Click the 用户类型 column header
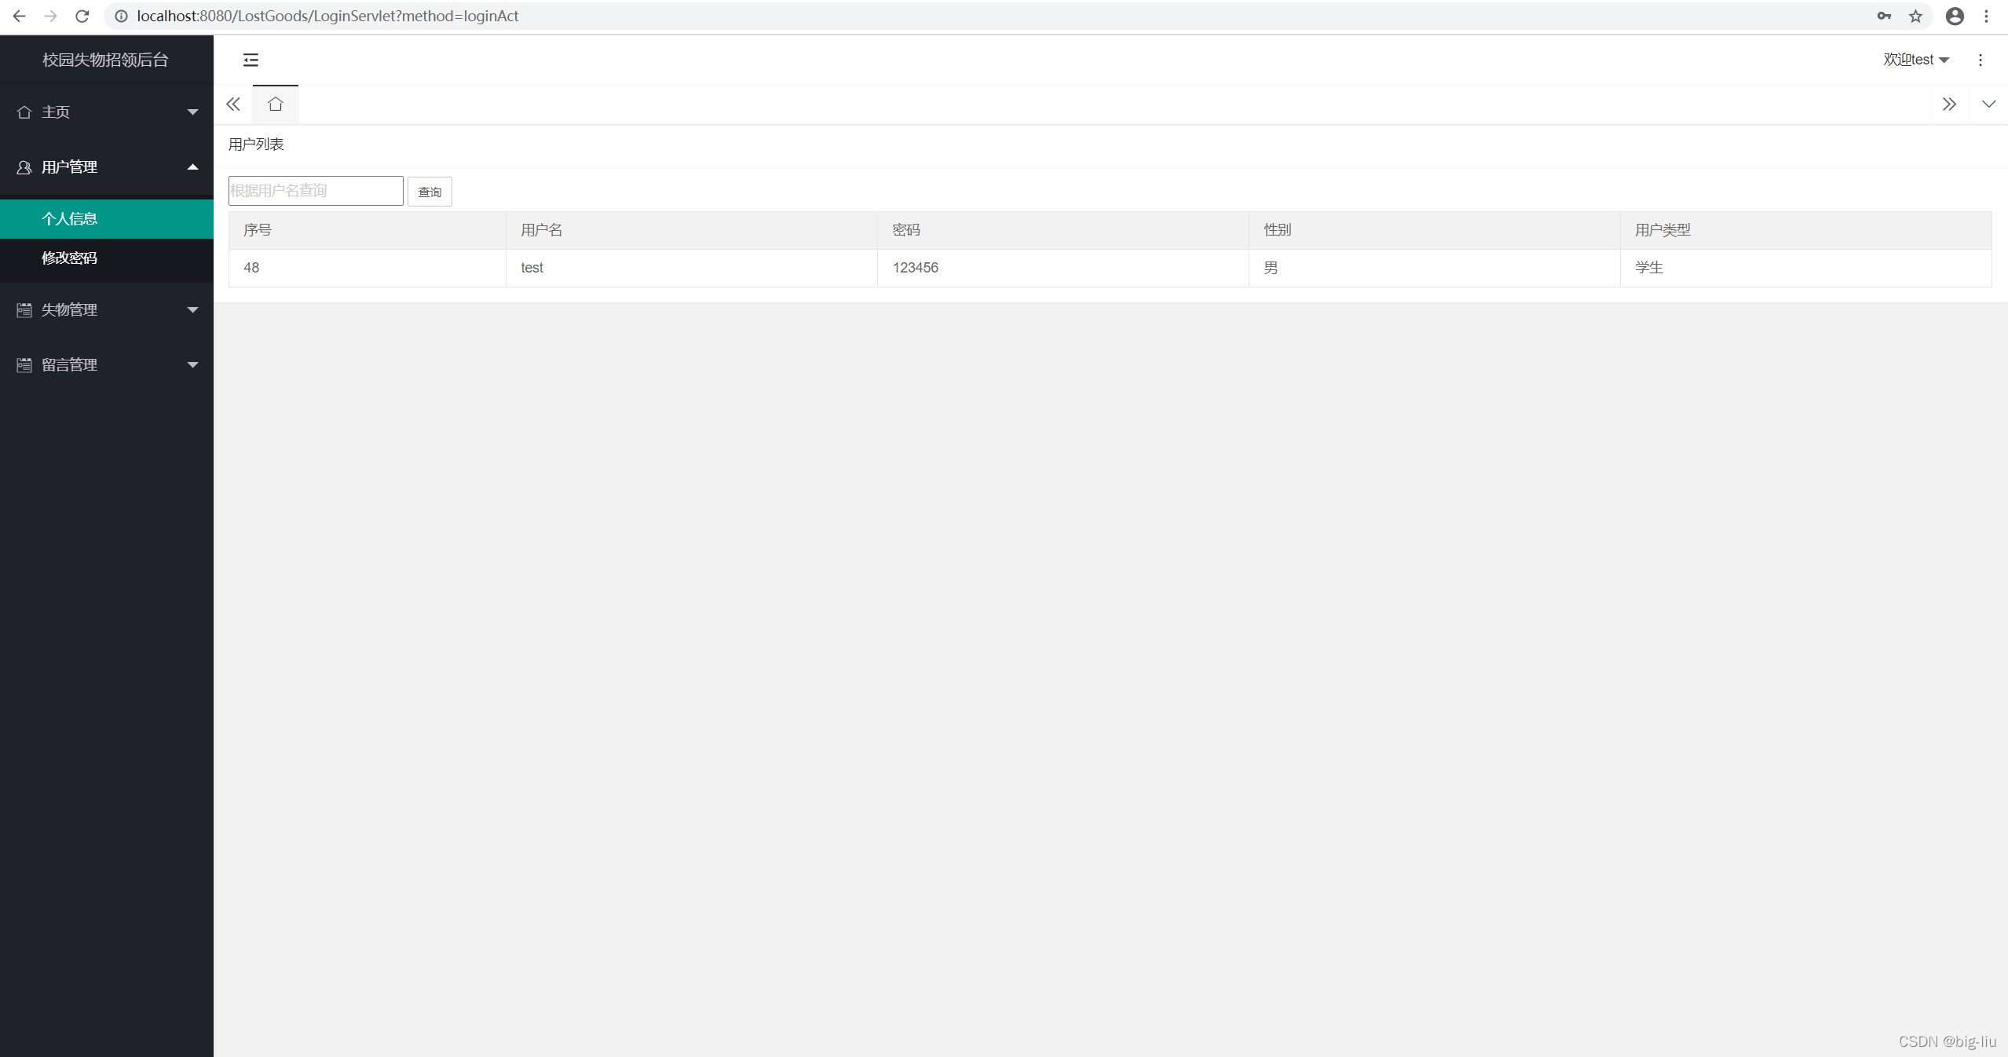The height and width of the screenshot is (1057, 2008). pos(1805,230)
